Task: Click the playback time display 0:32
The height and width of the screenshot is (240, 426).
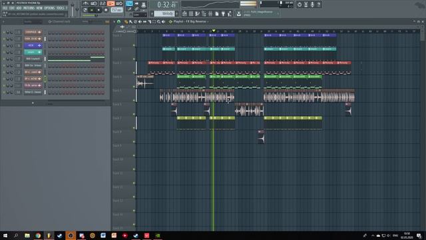Action: (166, 5)
